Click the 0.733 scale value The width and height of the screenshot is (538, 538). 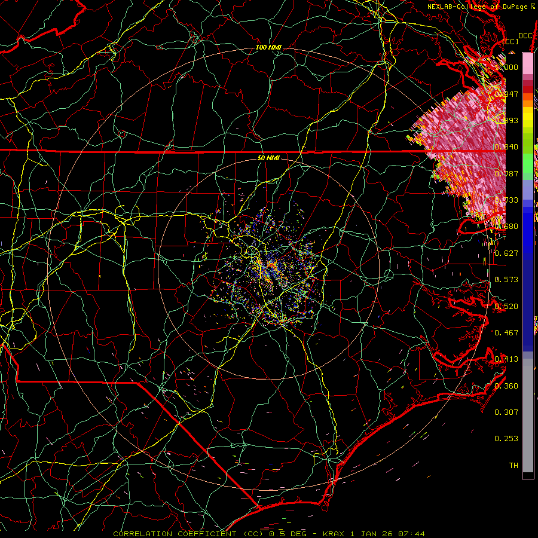pos(506,200)
